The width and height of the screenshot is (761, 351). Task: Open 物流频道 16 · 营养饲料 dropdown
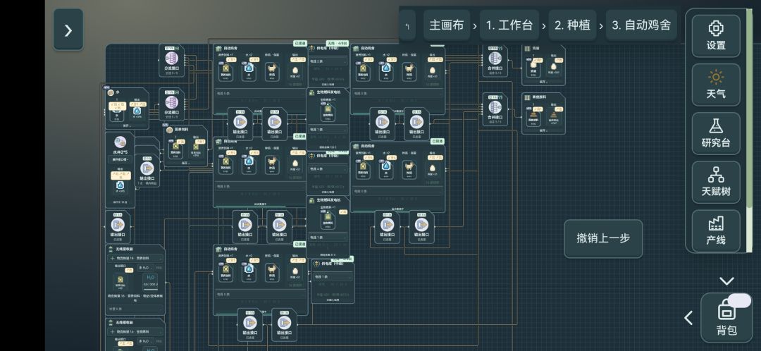point(135,258)
